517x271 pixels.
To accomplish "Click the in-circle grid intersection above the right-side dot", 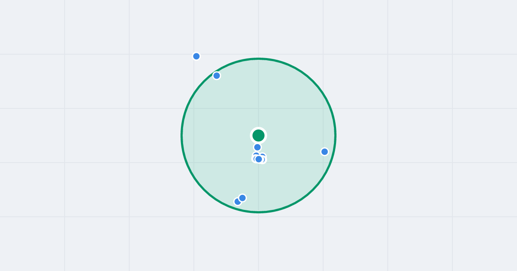I will point(323,108).
